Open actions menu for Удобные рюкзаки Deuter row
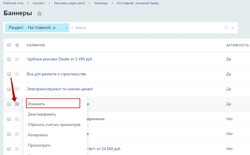Viewport: 250px width, 155px height. [x=17, y=59]
